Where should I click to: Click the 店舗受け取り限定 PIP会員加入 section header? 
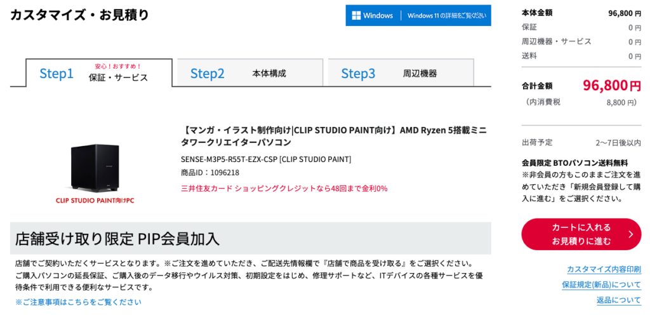117,239
